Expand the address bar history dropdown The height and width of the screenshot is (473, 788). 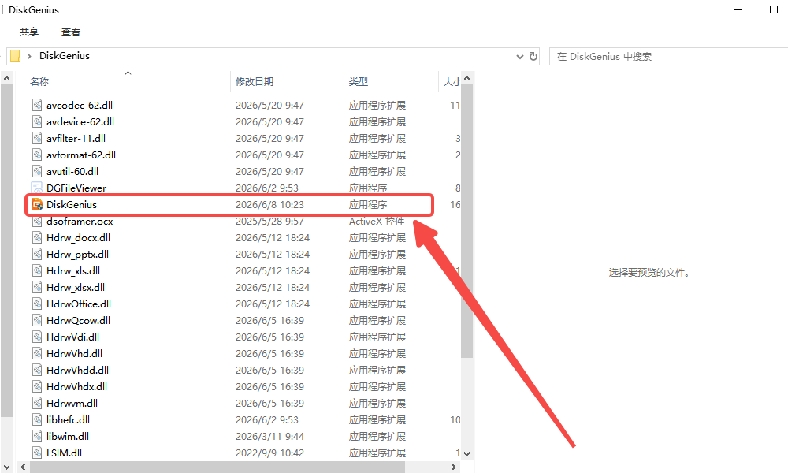[x=519, y=57]
